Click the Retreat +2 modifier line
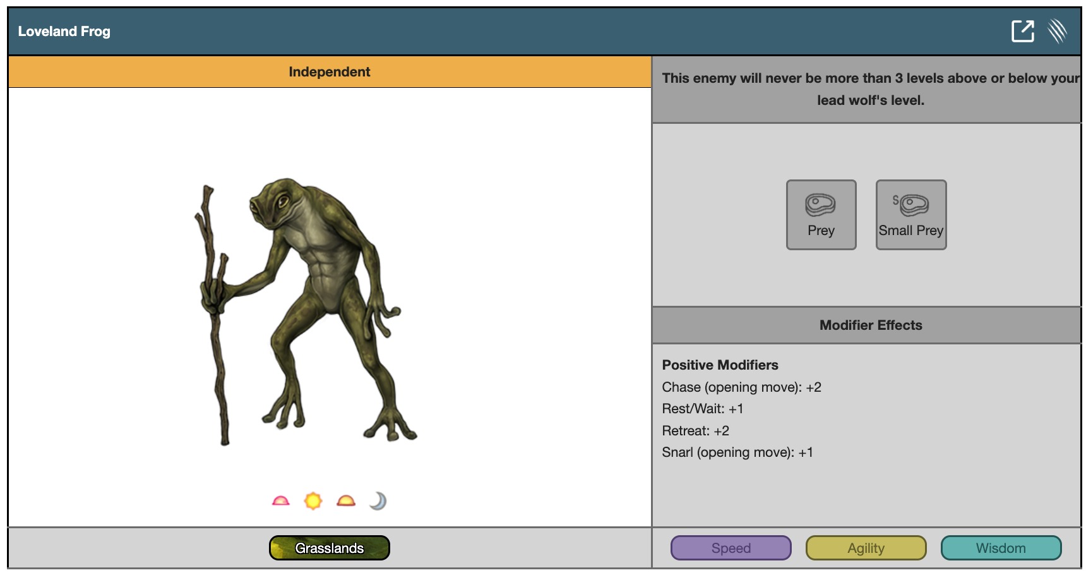Viewport: 1086px width, 575px height. [x=695, y=431]
